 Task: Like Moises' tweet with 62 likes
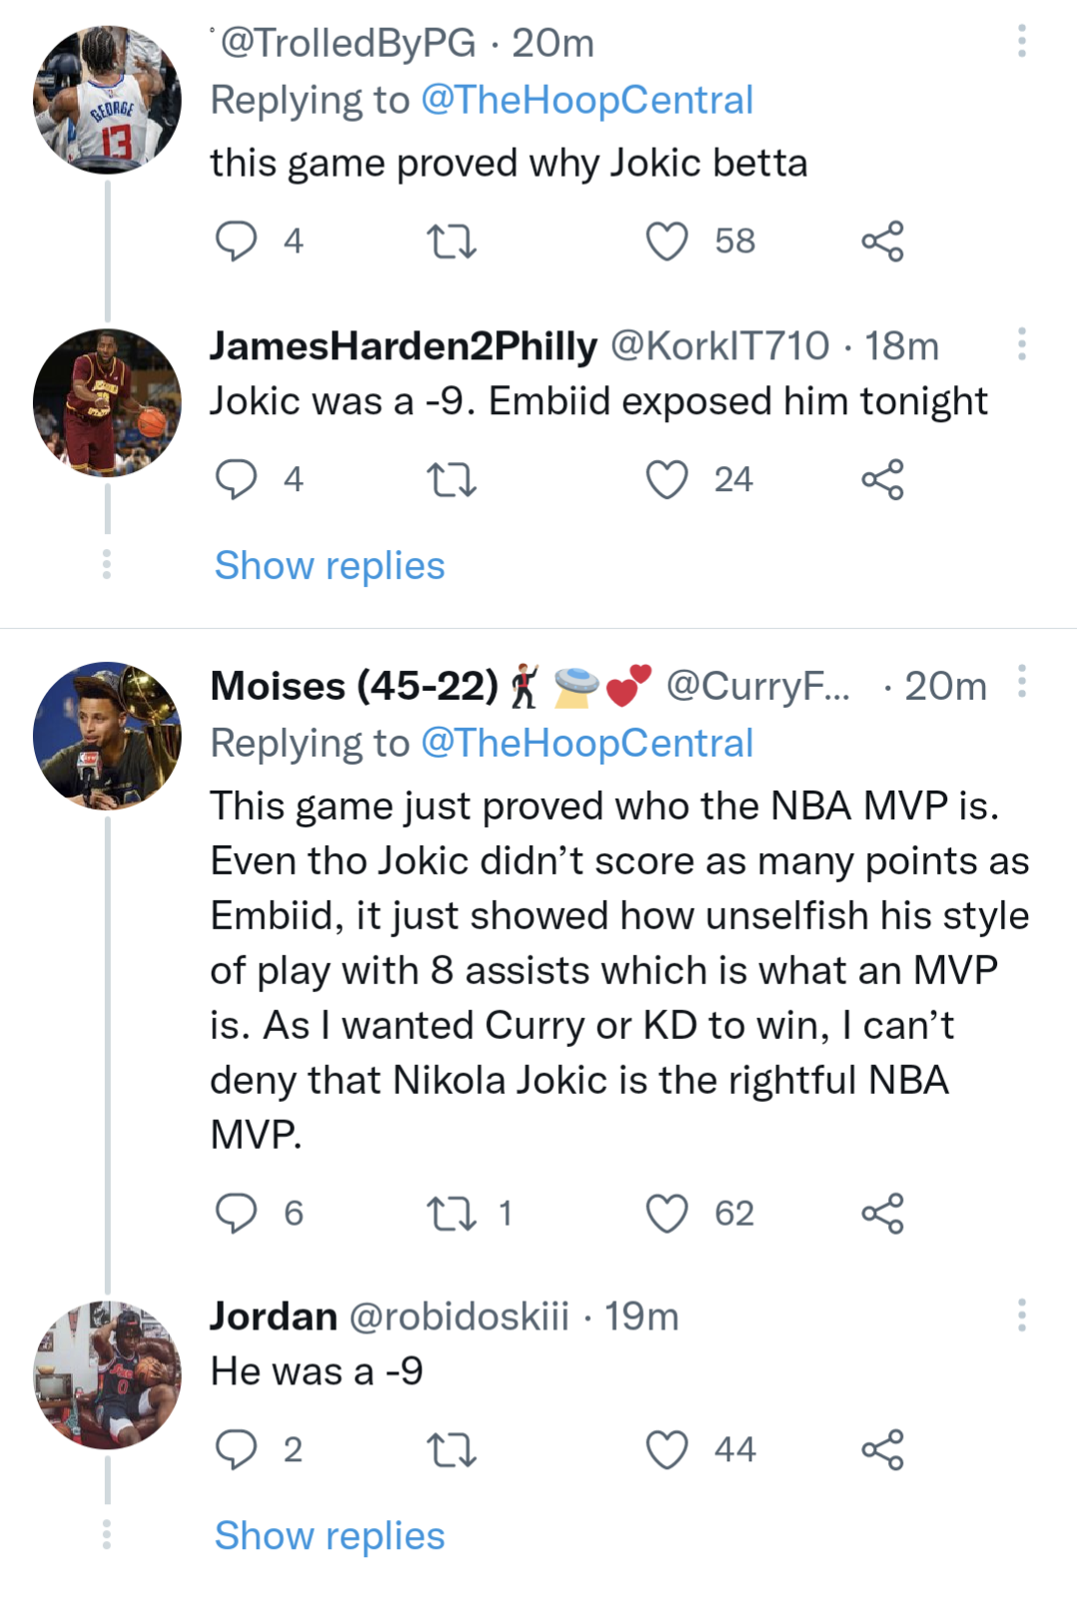pyautogui.click(x=666, y=1213)
